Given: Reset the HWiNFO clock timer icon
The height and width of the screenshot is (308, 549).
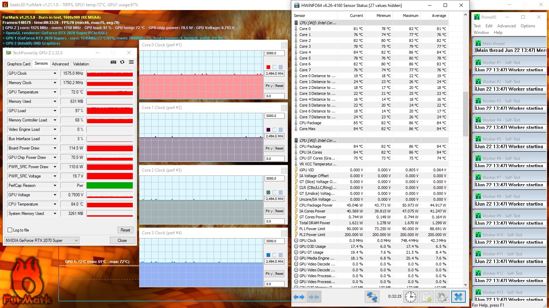Looking at the screenshot, I should 411,297.
